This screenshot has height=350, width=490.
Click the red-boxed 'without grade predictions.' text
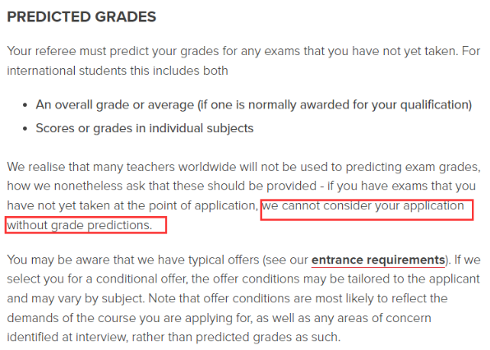[80, 225]
